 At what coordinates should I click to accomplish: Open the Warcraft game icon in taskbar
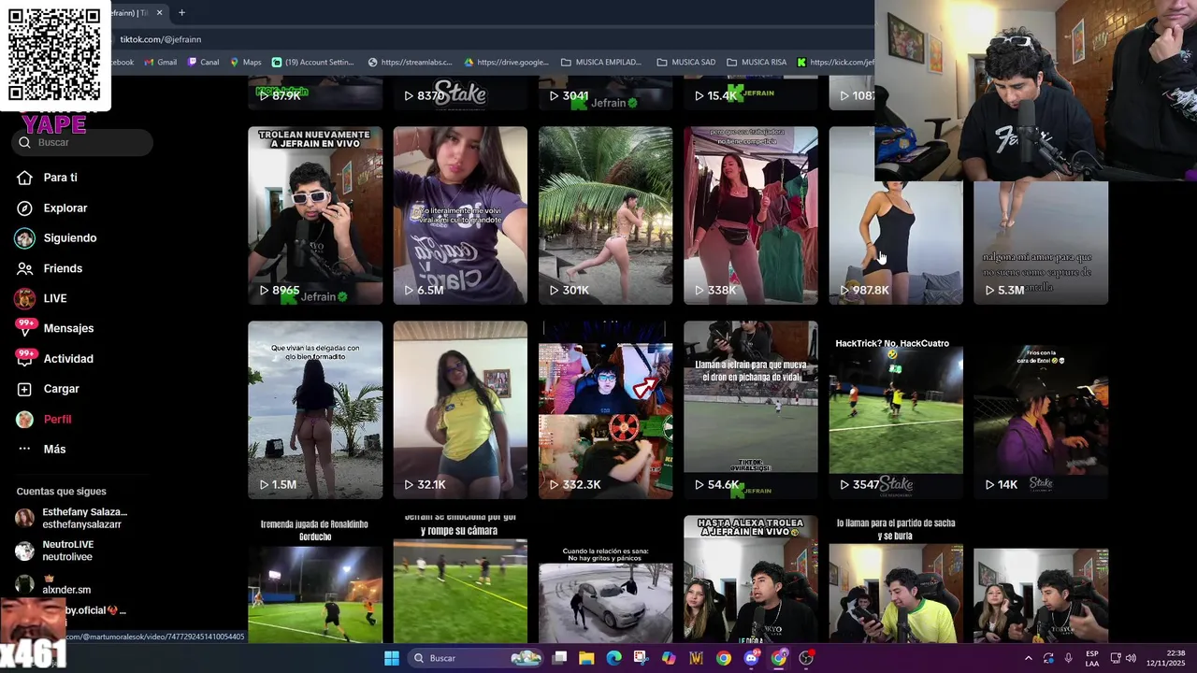pos(696,658)
